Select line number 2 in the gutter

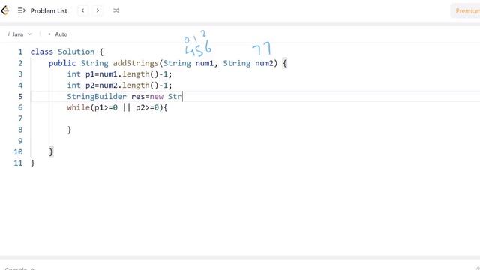(x=20, y=63)
